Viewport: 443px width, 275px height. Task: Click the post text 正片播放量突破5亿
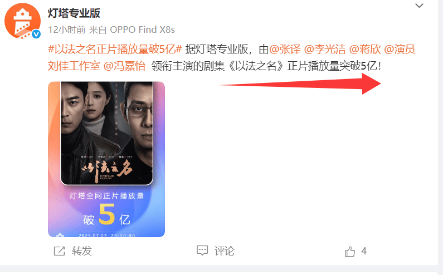(332, 66)
